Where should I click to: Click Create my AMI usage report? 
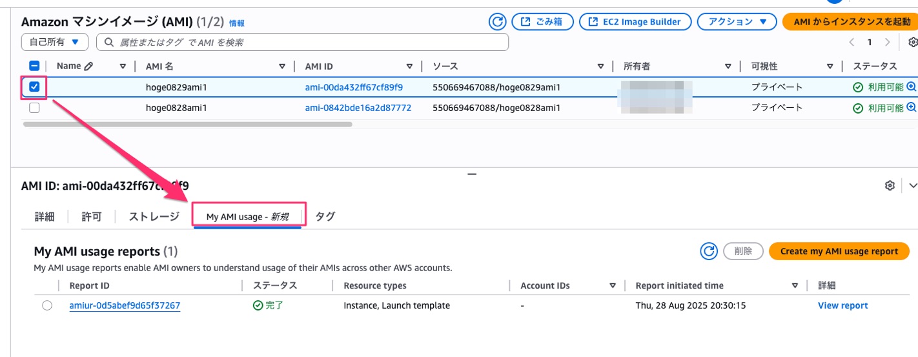(839, 251)
